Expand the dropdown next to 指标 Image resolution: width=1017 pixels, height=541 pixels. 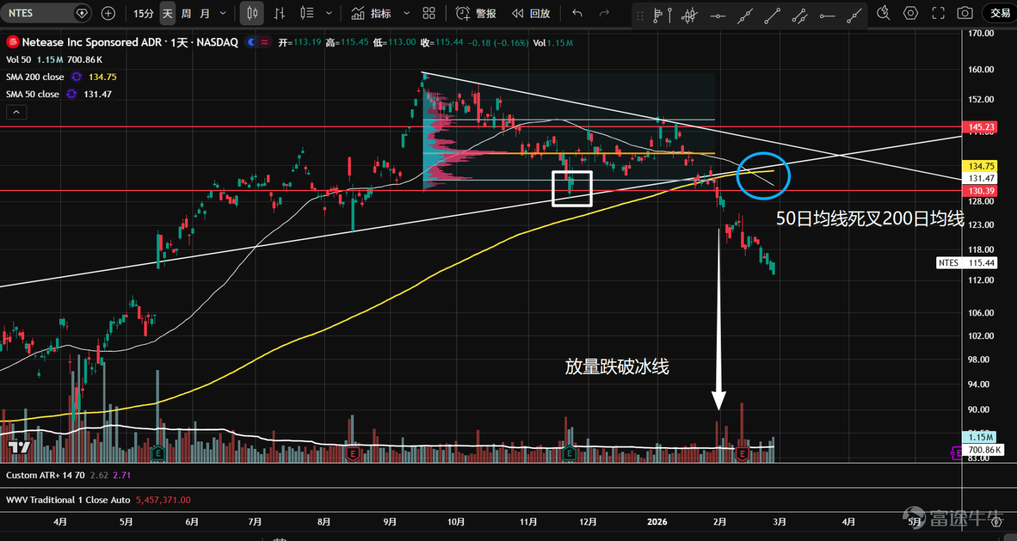click(407, 13)
